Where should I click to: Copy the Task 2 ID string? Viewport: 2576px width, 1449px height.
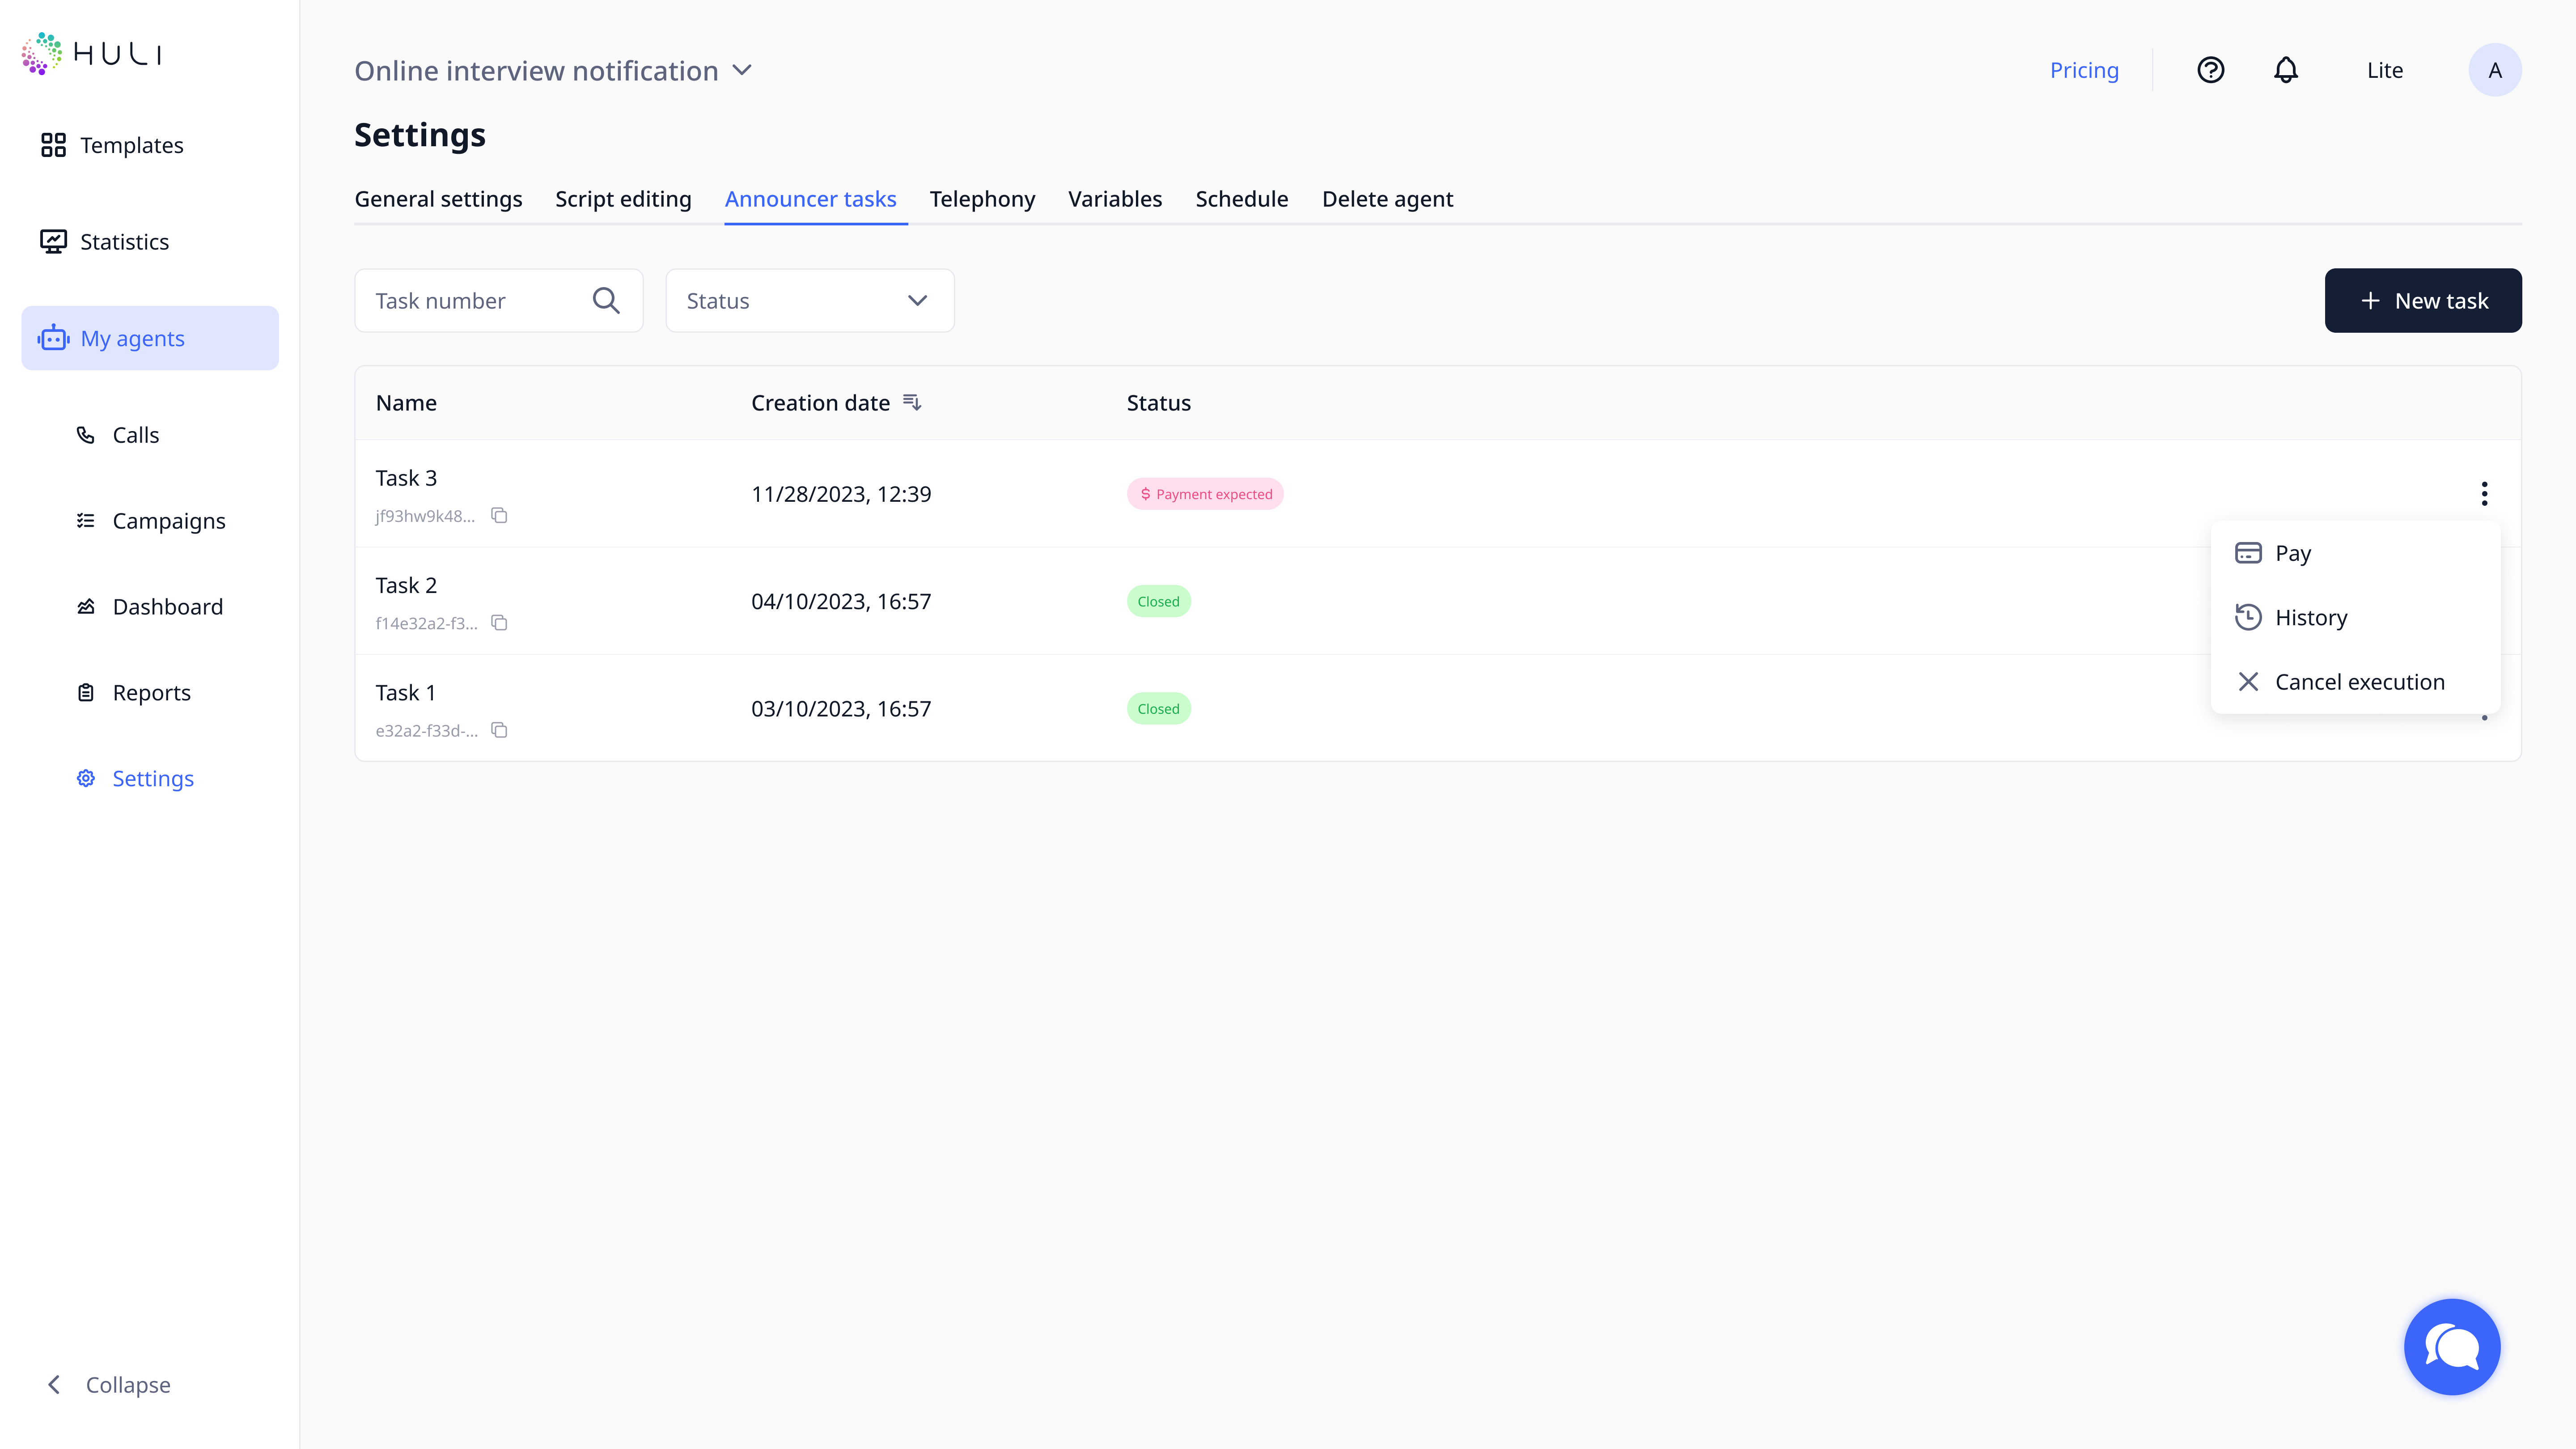tap(499, 623)
